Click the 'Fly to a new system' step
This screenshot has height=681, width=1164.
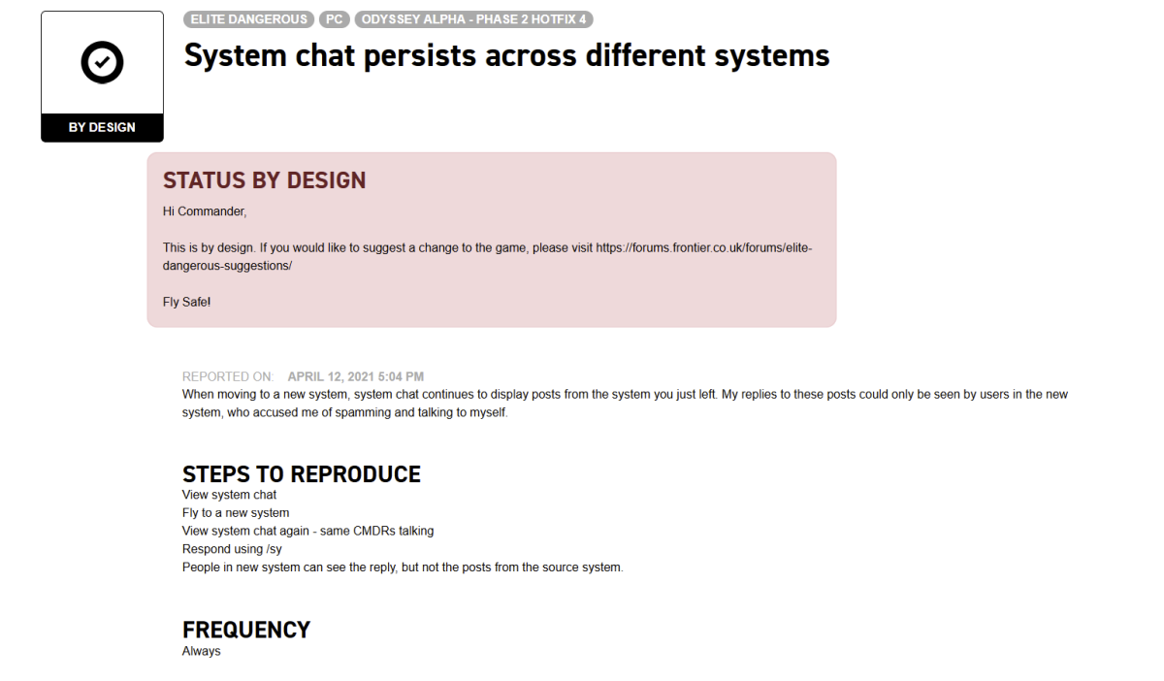(x=236, y=513)
